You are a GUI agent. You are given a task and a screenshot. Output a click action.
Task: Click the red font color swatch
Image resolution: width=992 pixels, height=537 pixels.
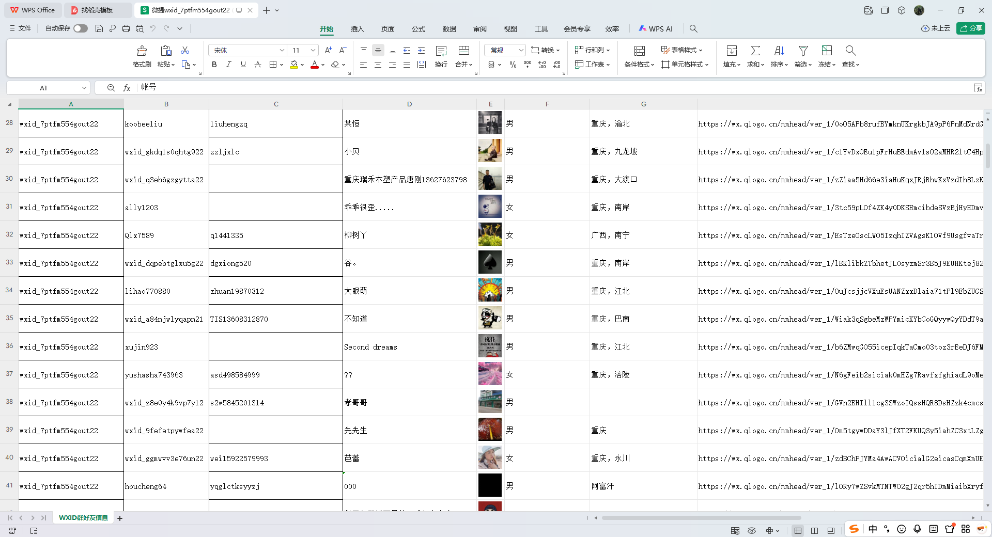[x=314, y=65]
